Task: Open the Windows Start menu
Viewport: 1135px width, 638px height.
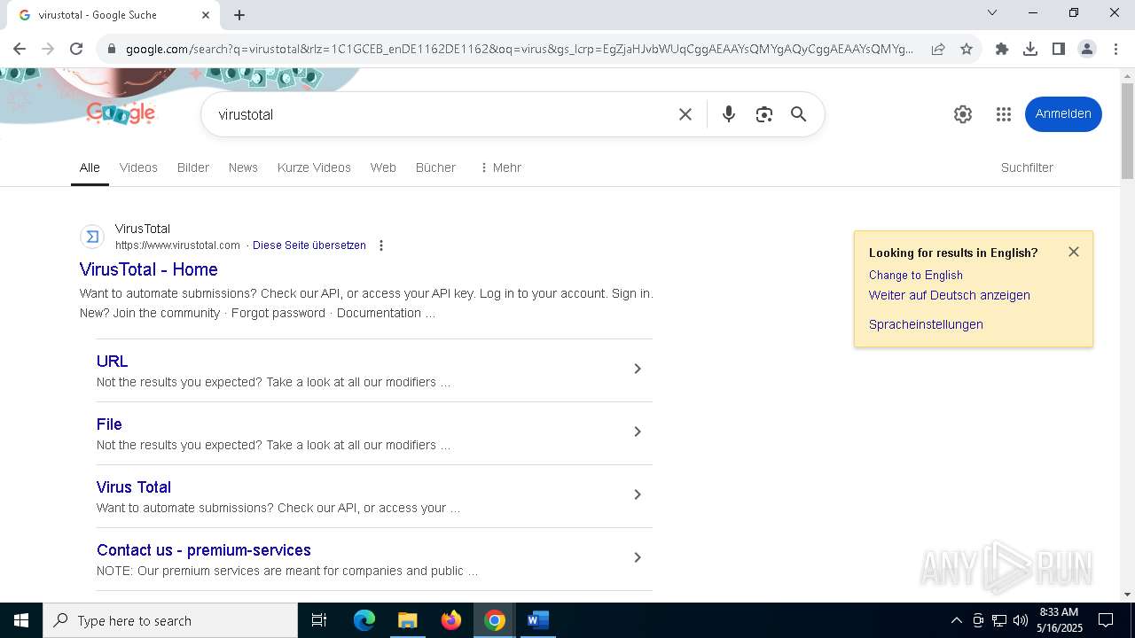Action: coord(21,620)
